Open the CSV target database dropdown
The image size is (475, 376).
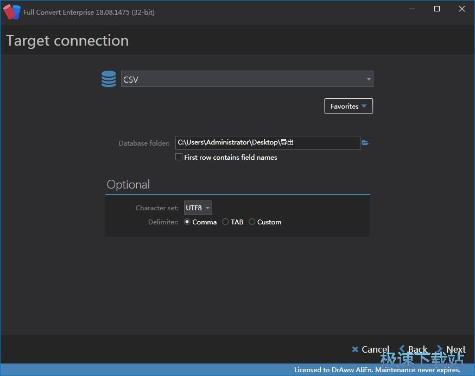click(247, 79)
